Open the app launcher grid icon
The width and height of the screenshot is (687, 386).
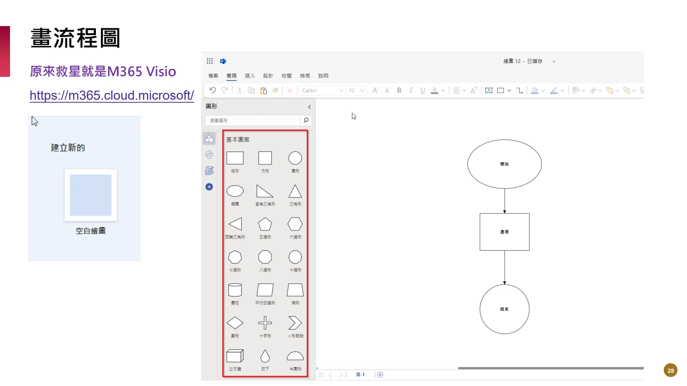coord(210,61)
